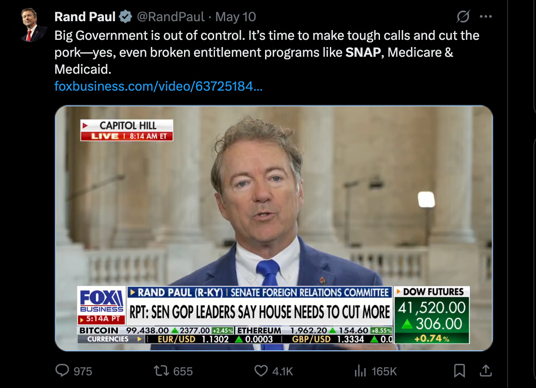
Task: Click the 975 replies count
Action: tap(83, 371)
